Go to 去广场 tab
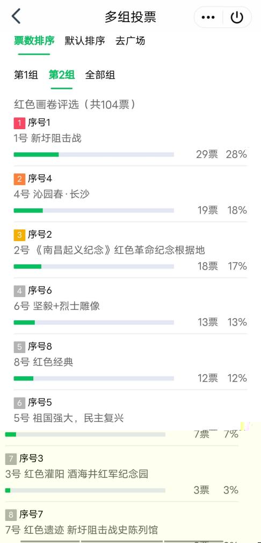Screen dimensions: 261x543 130,41
